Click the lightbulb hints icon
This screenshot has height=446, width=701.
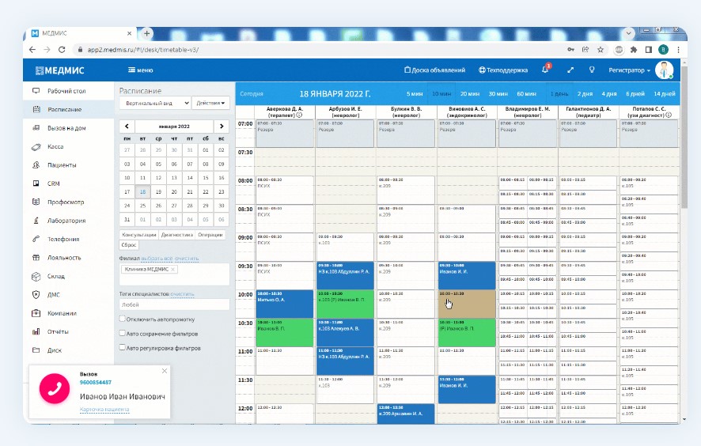(x=592, y=70)
